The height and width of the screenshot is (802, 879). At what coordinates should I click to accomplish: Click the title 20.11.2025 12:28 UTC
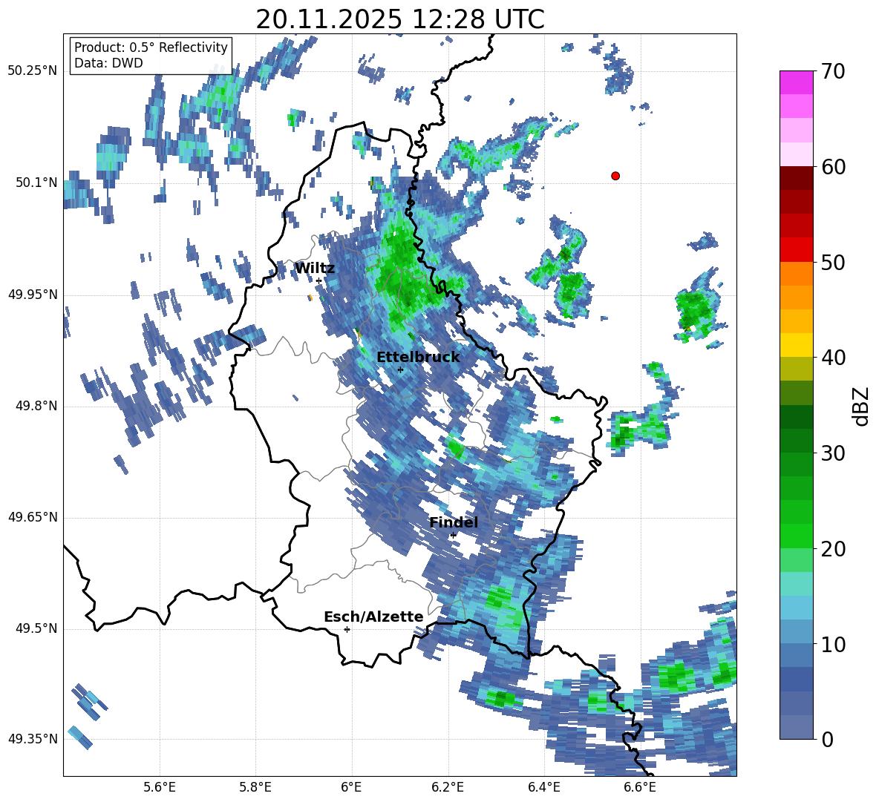click(400, 19)
